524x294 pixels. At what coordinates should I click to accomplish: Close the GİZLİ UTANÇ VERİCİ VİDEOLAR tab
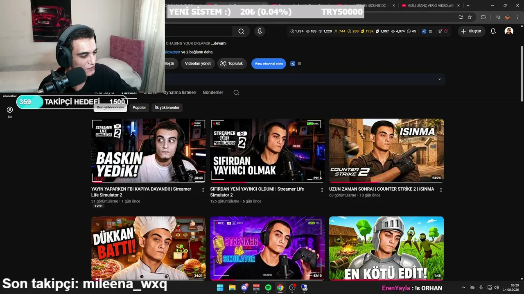[x=458, y=5]
